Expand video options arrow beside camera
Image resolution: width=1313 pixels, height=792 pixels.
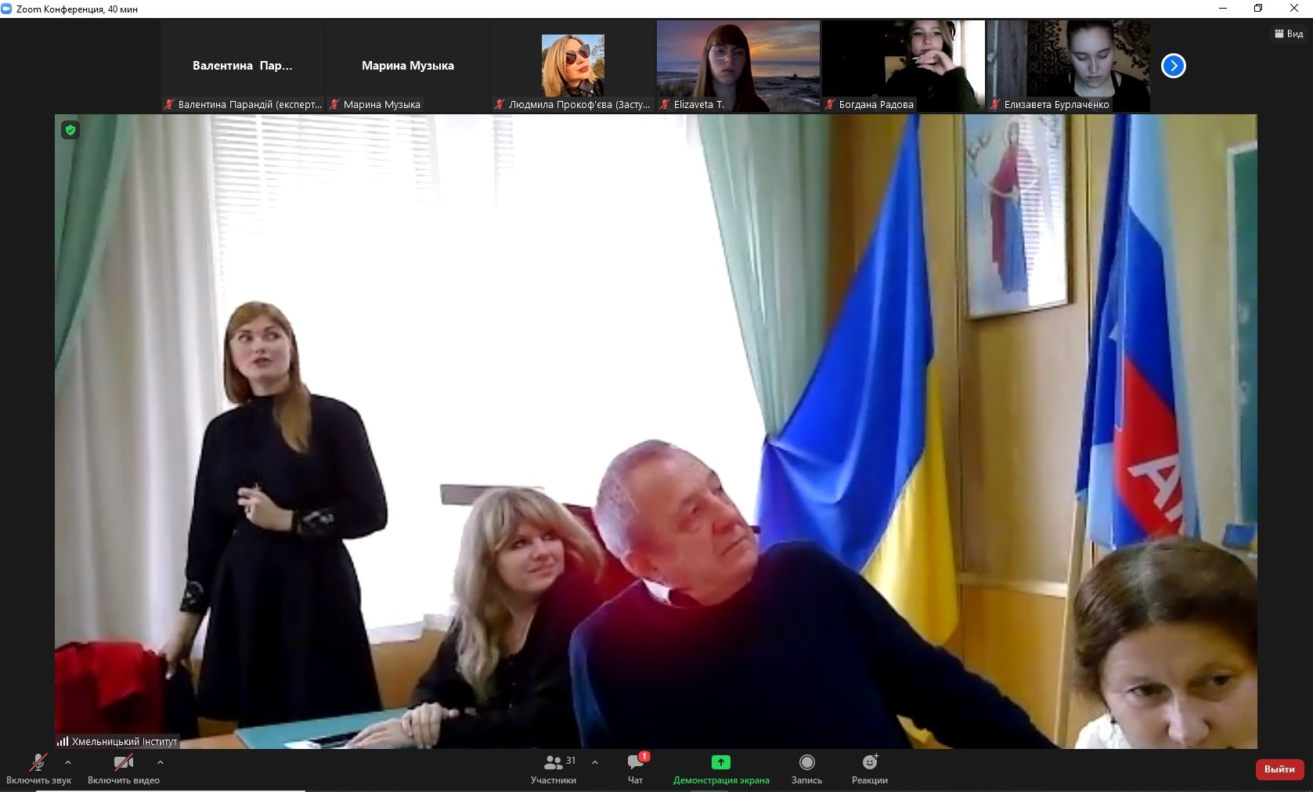click(x=161, y=762)
